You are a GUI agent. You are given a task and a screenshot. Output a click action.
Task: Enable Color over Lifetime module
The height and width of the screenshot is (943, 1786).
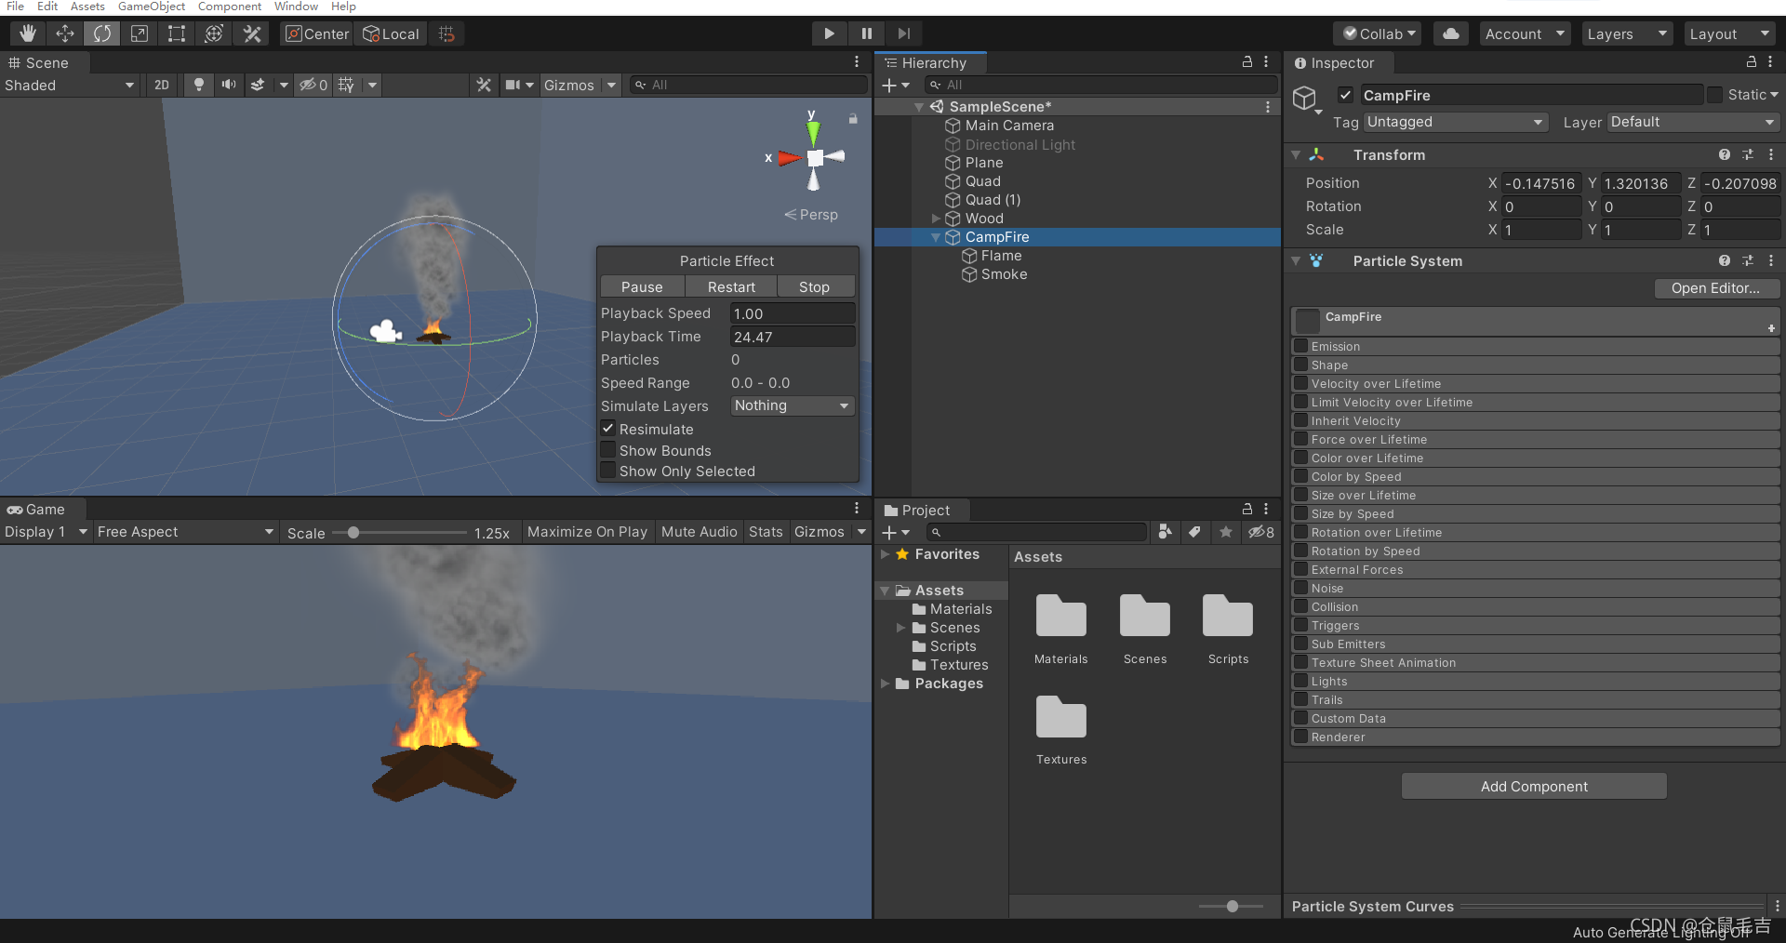(x=1301, y=458)
